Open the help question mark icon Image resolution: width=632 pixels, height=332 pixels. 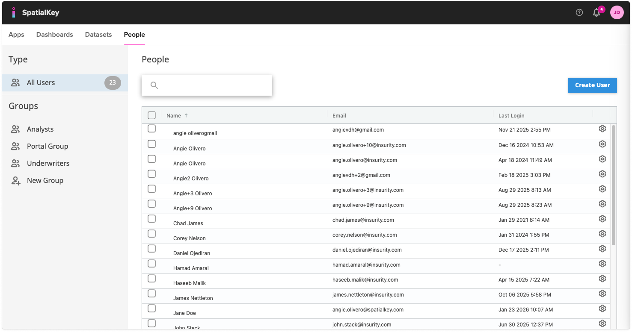579,12
